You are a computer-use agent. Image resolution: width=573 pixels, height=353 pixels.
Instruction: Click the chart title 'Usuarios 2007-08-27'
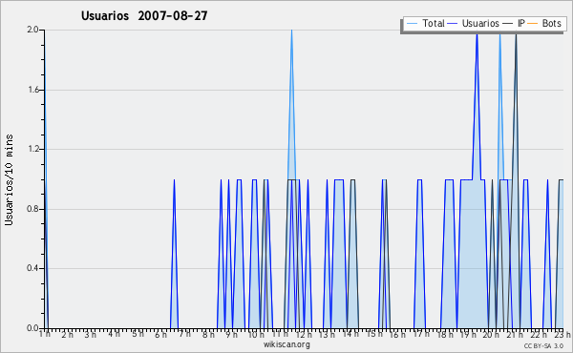click(x=144, y=15)
